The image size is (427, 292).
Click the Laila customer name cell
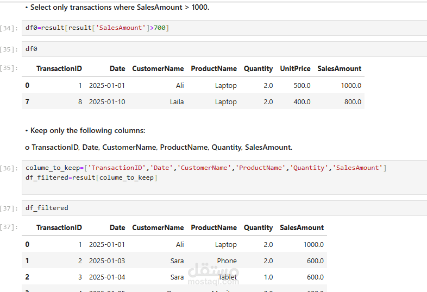177,102
